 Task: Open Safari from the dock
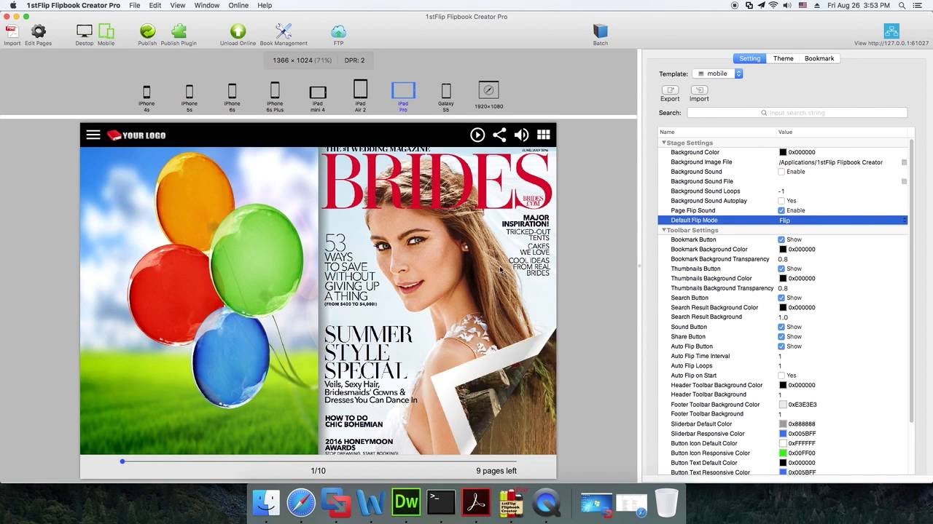pos(301,503)
